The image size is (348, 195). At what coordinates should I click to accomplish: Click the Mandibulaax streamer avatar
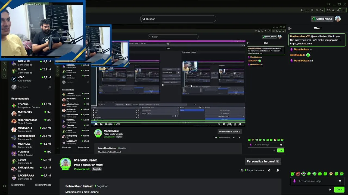coord(65,164)
